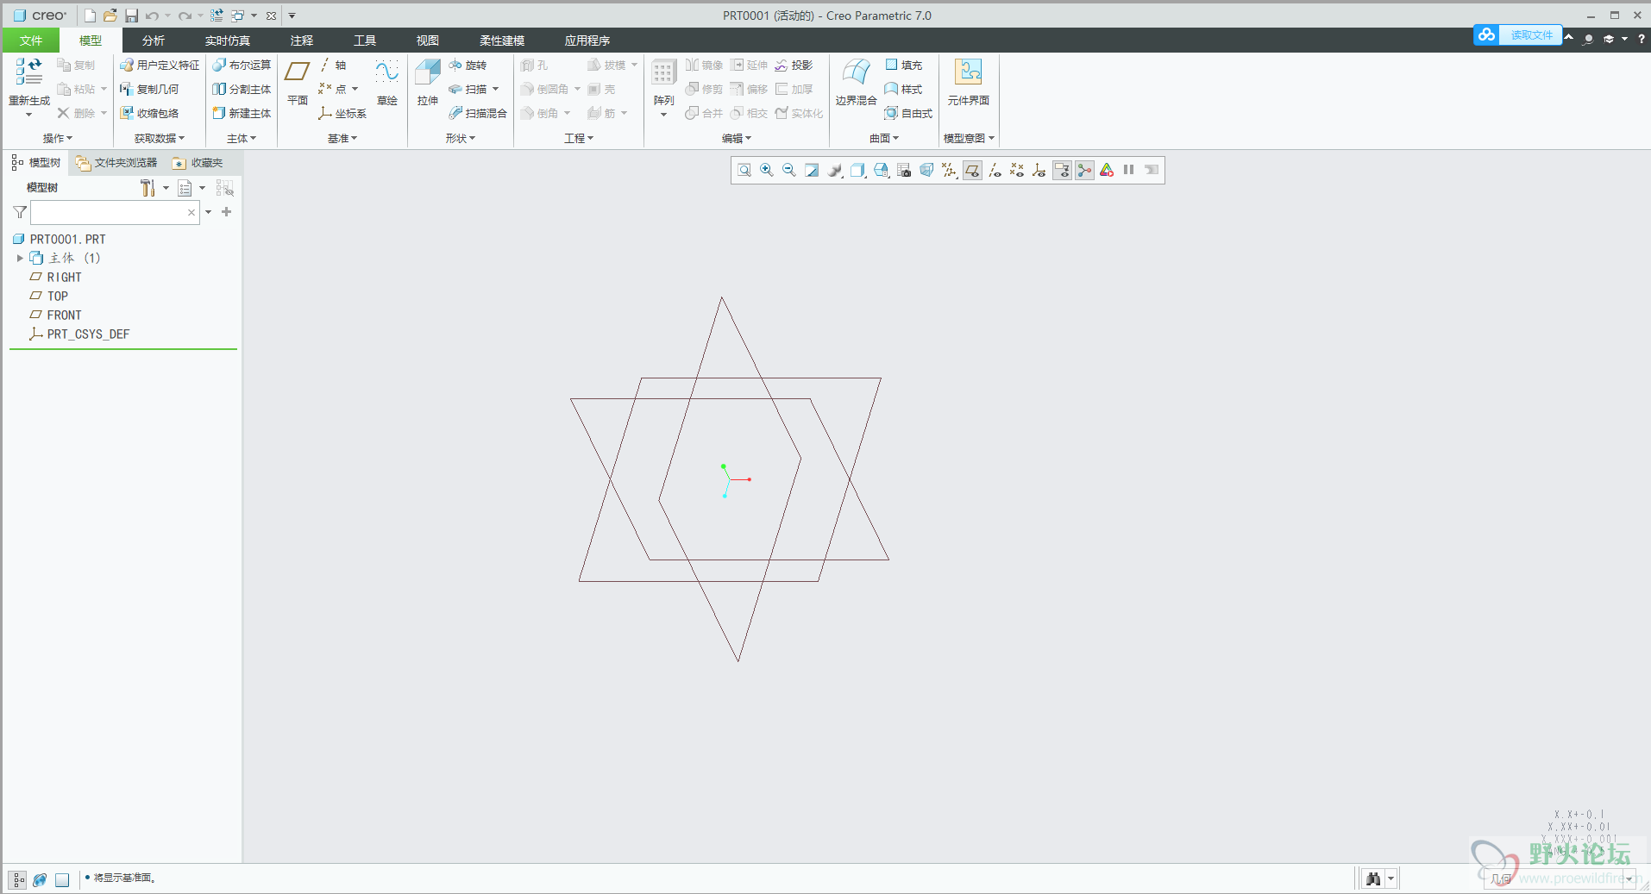Create a datum Plane (平面)
The width and height of the screenshot is (1651, 894).
[x=298, y=84]
